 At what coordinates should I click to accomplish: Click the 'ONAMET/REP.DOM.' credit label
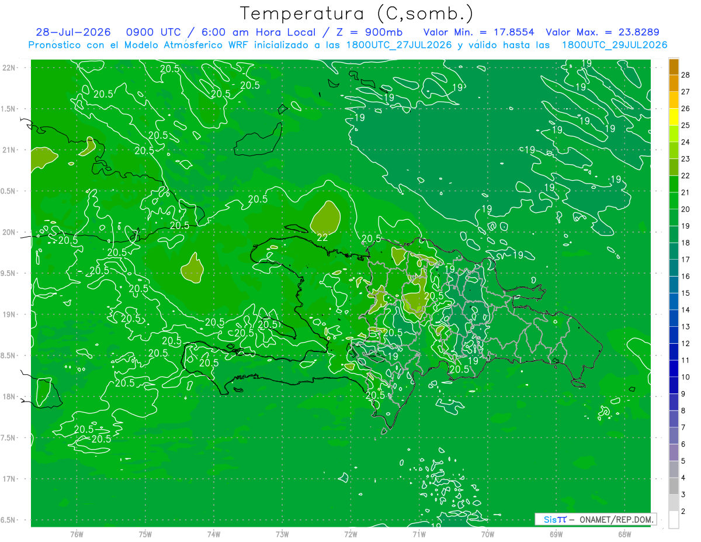617,519
